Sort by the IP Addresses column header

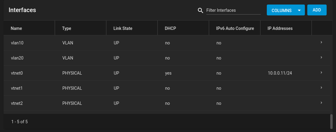pos(280,28)
